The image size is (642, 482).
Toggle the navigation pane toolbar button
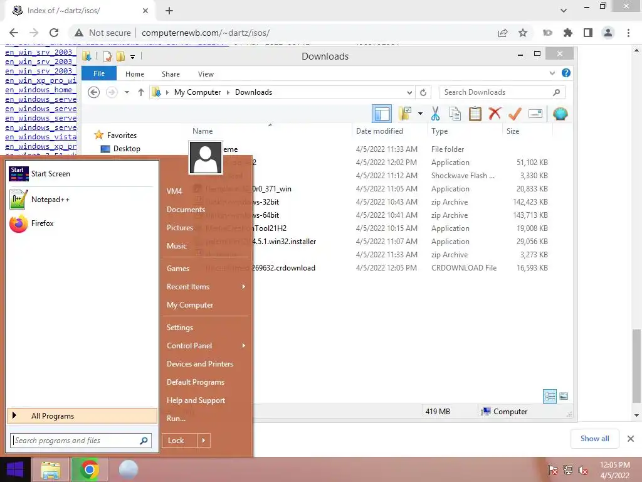[x=382, y=114]
